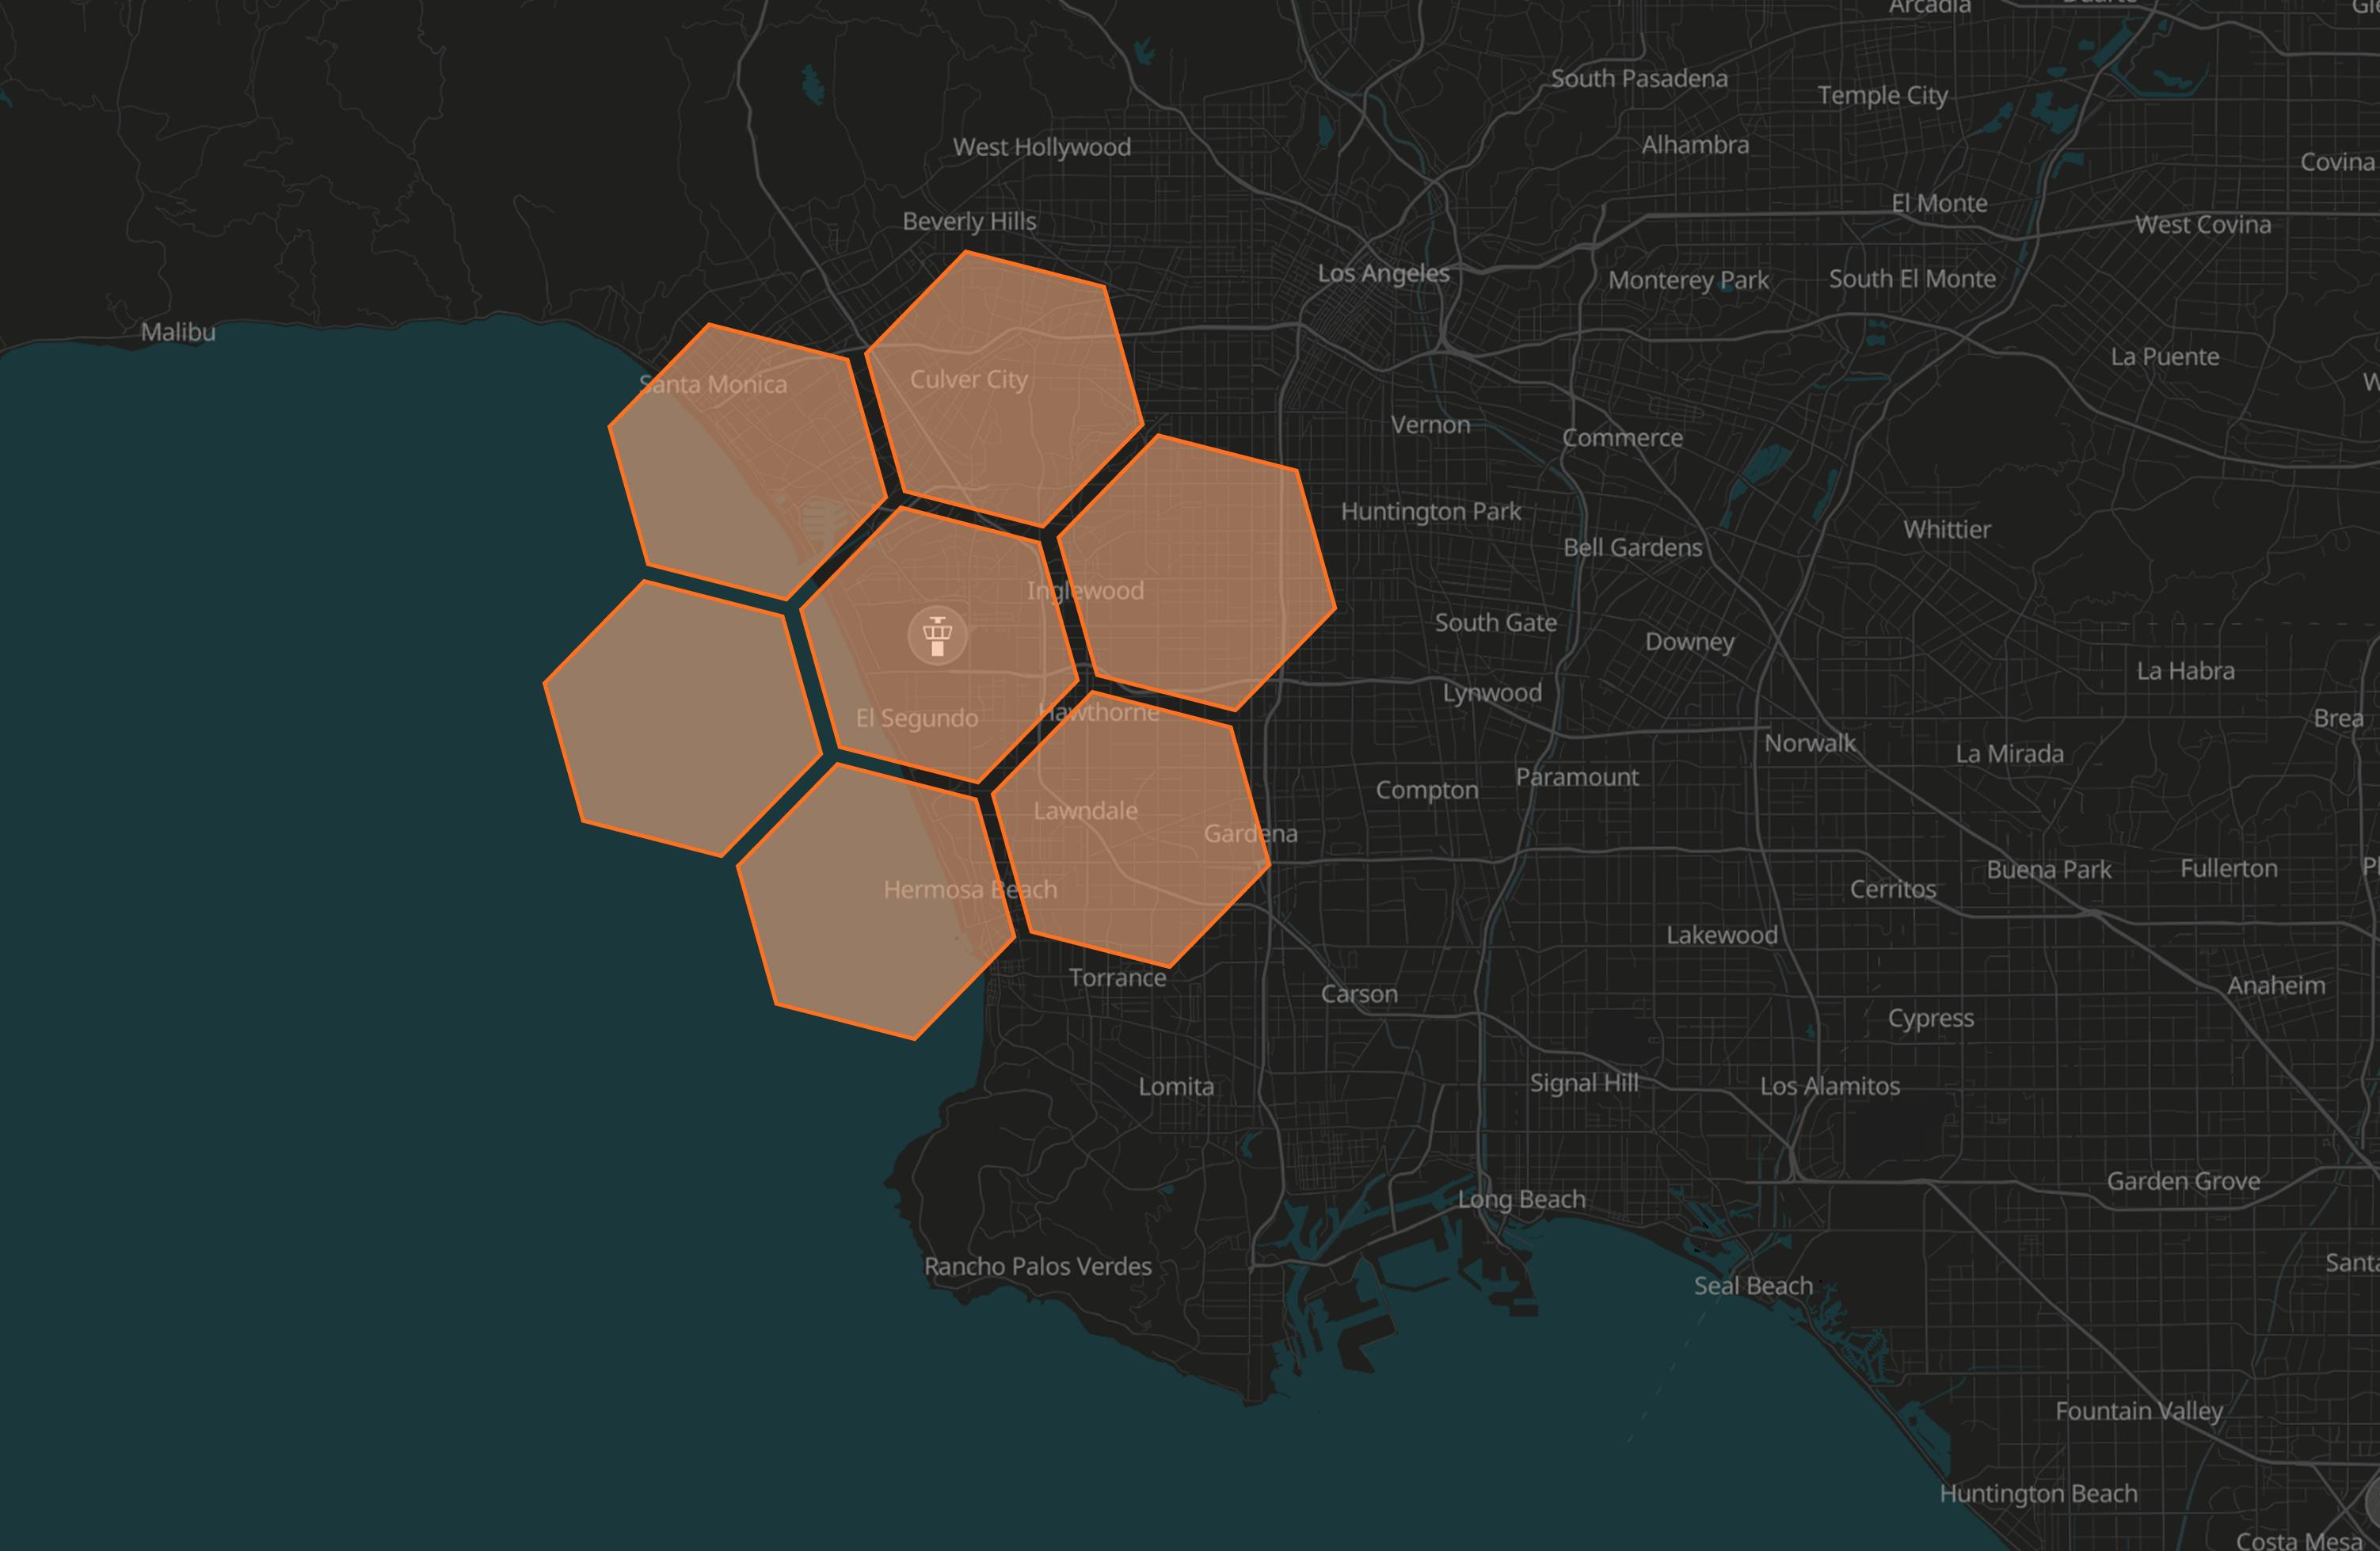Click the Long Beach map label
Viewport: 2380px width, 1551px height.
pyautogui.click(x=1521, y=1199)
